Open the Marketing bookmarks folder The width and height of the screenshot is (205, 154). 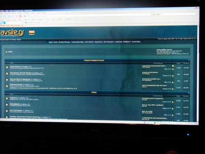[25, 20]
